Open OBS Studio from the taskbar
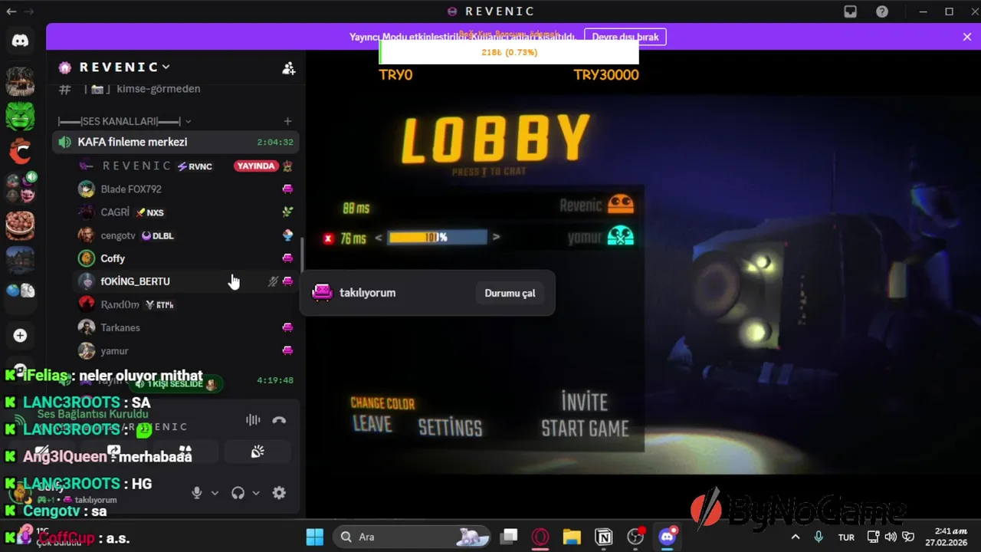The height and width of the screenshot is (552, 981). coord(635,537)
